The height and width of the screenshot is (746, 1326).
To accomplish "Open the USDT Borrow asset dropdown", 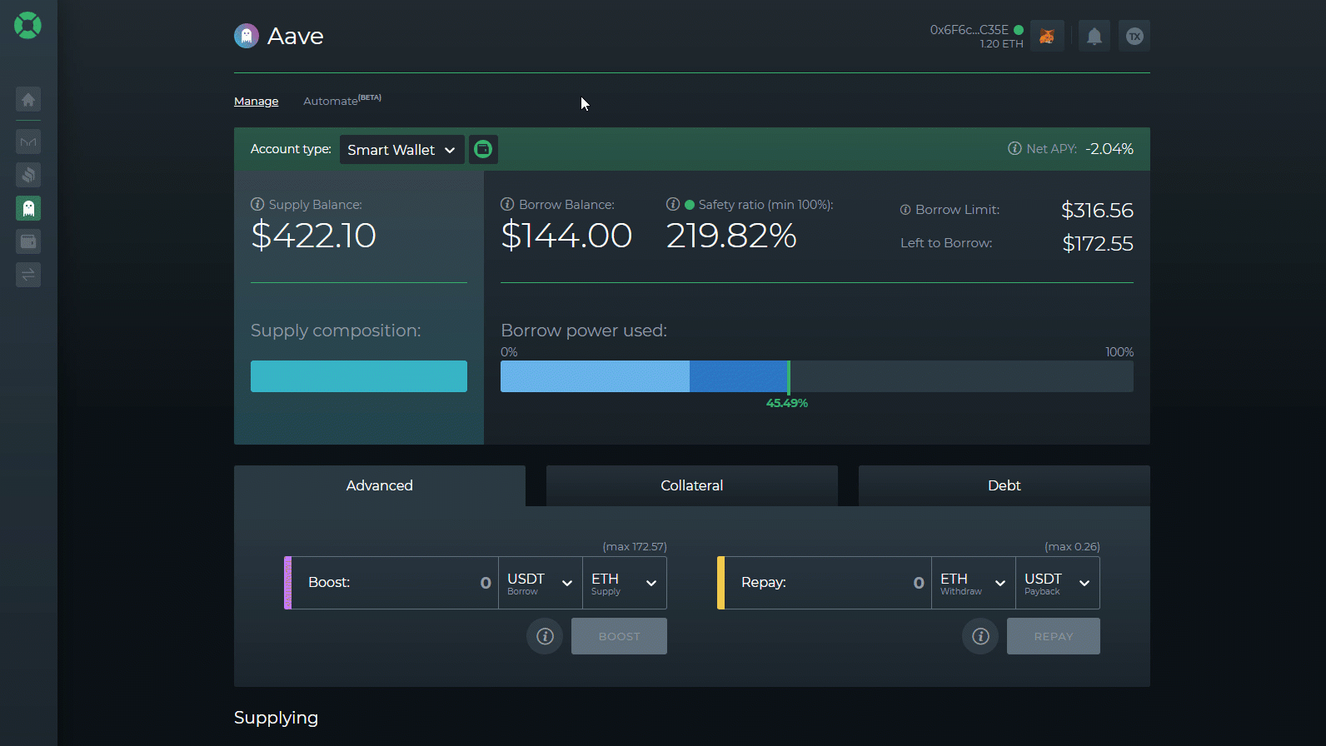I will [x=540, y=583].
